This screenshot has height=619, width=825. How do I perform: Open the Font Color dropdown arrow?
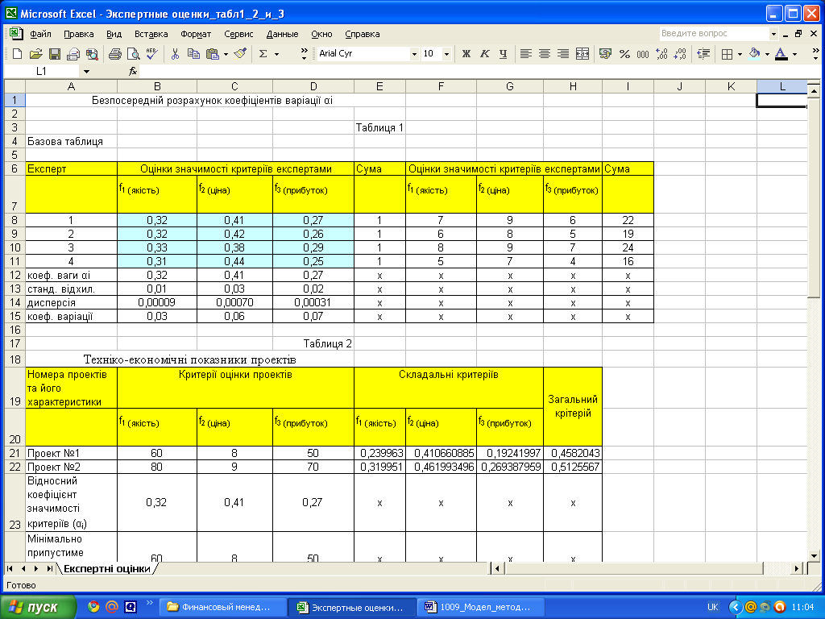click(x=794, y=54)
